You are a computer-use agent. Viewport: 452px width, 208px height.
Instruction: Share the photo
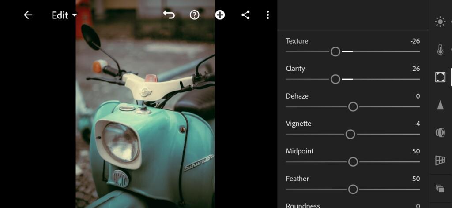[x=245, y=15]
